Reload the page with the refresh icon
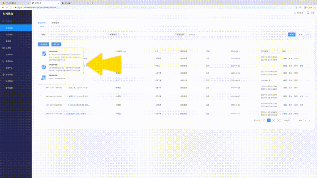The height and width of the screenshot is (178, 317). 11,7
